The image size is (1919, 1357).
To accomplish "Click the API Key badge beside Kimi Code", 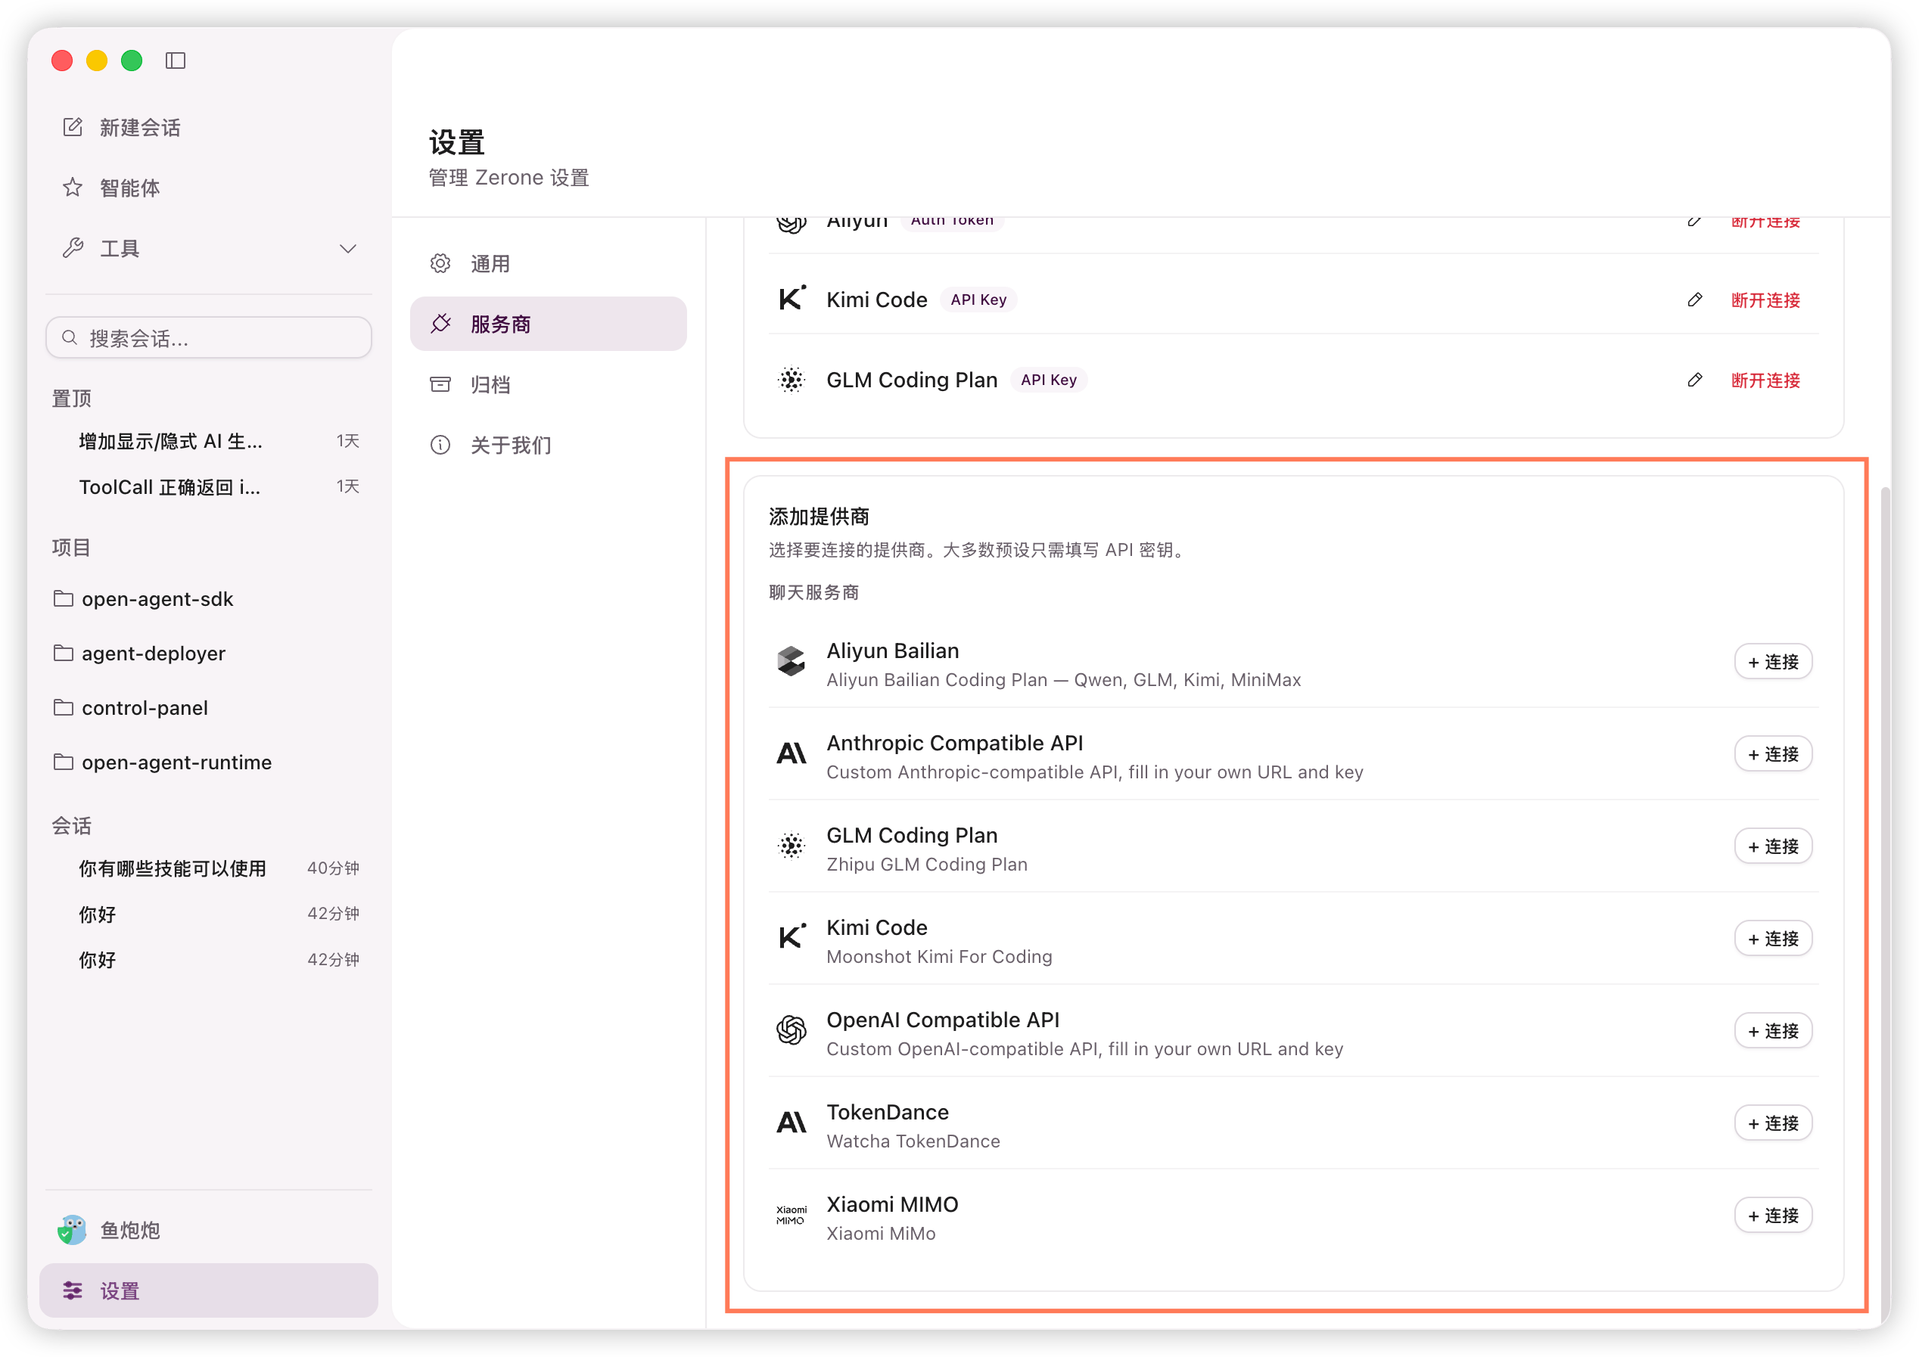I will click(978, 300).
